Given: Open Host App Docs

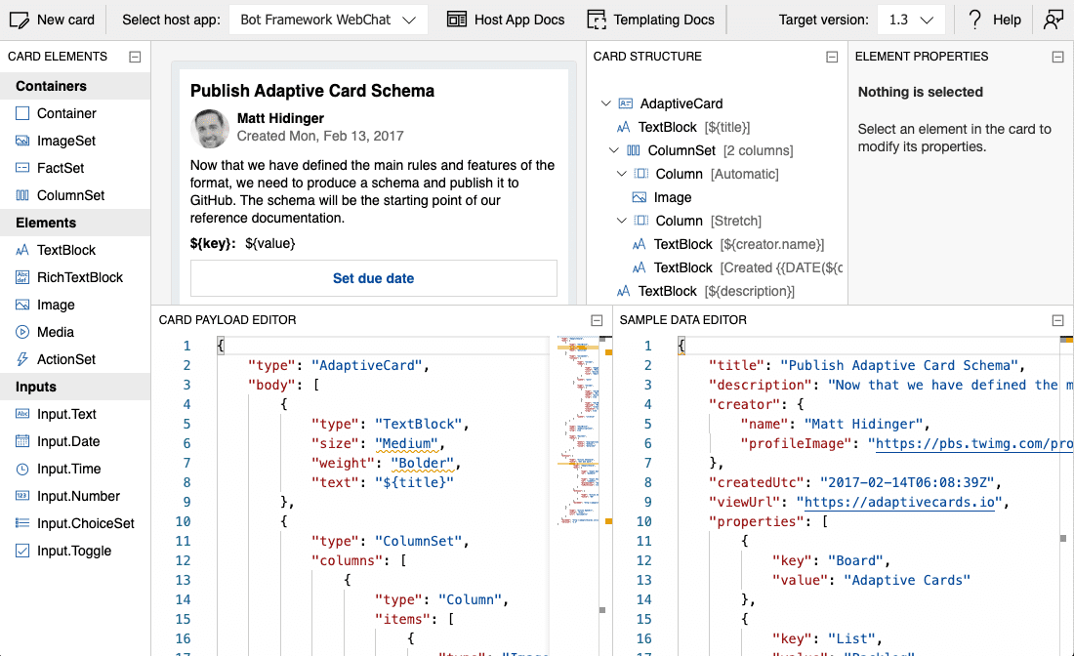Looking at the screenshot, I should (x=505, y=20).
